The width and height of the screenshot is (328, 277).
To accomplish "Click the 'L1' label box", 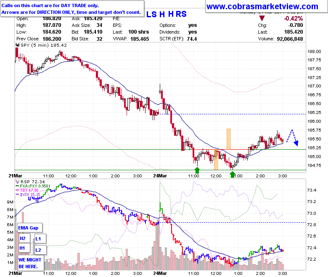I will coord(40,239).
